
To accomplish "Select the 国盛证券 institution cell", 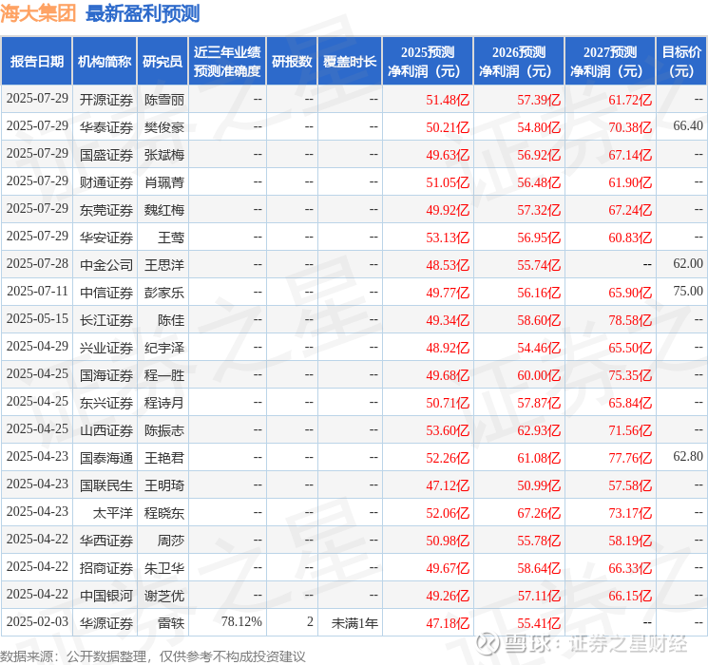I will (x=106, y=155).
